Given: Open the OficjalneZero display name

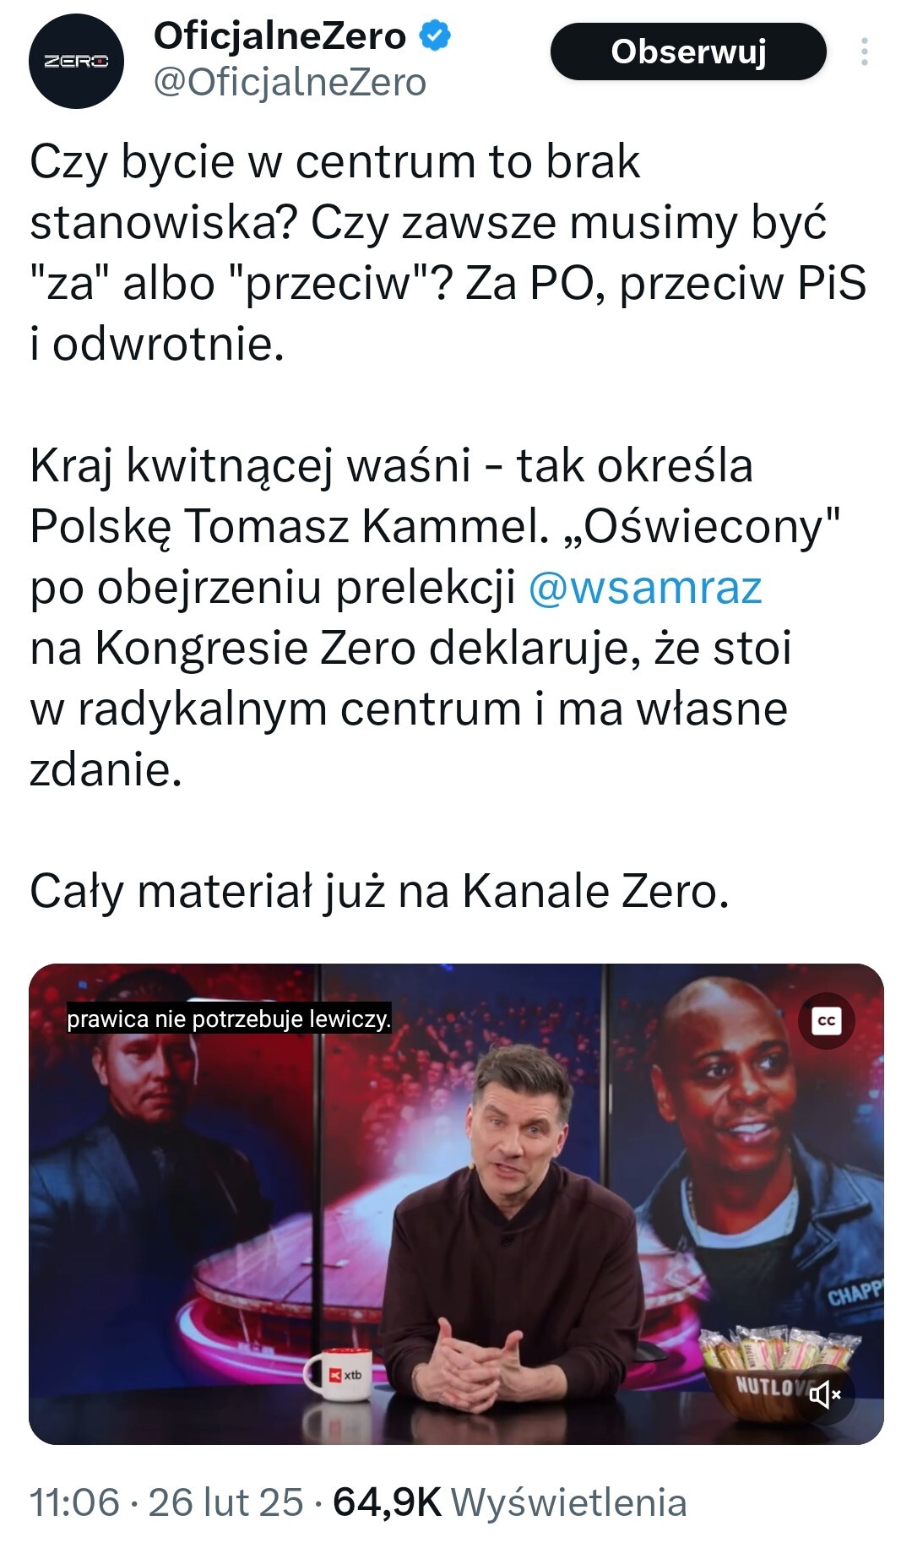Looking at the screenshot, I should point(280,35).
